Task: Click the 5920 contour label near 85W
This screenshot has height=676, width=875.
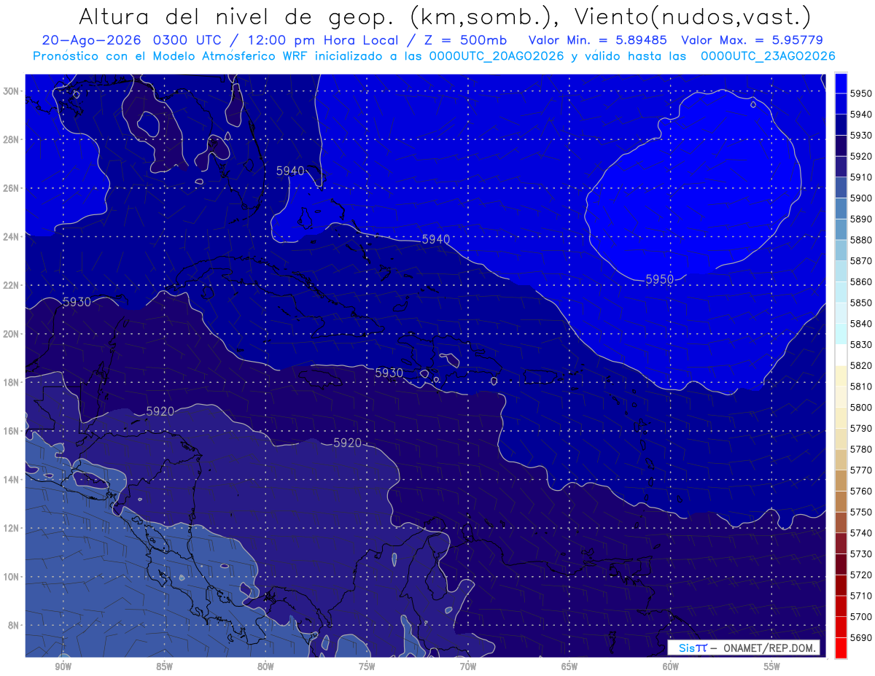Action: tap(160, 411)
